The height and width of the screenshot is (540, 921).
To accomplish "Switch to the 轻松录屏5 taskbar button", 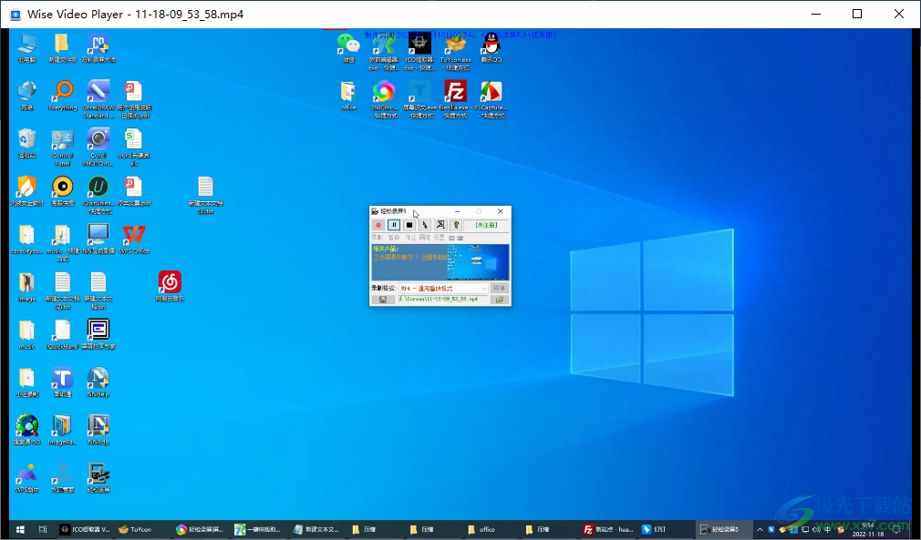I will click(x=723, y=528).
